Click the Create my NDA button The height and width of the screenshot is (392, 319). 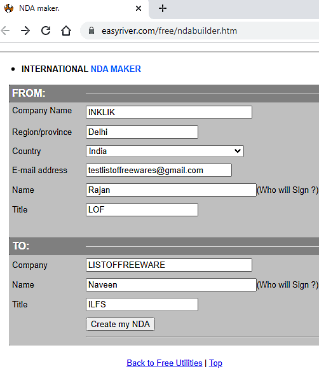pos(120,325)
